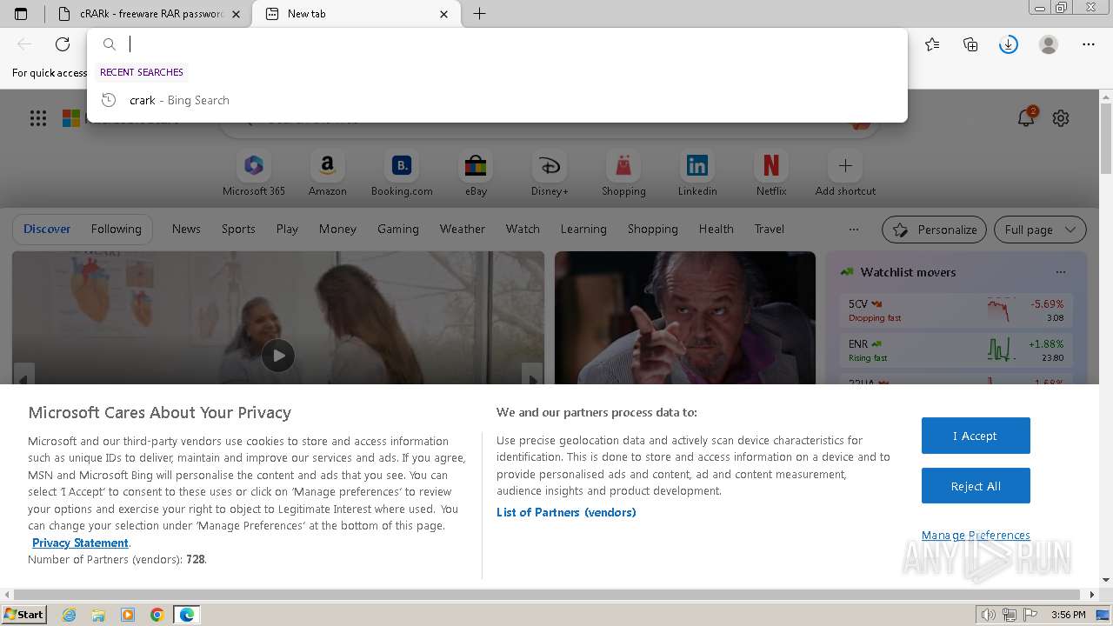Open the Money category

coord(337,230)
